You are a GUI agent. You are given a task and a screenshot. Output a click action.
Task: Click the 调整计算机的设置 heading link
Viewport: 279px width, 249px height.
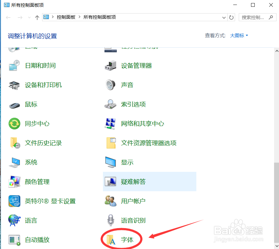[x=32, y=36]
